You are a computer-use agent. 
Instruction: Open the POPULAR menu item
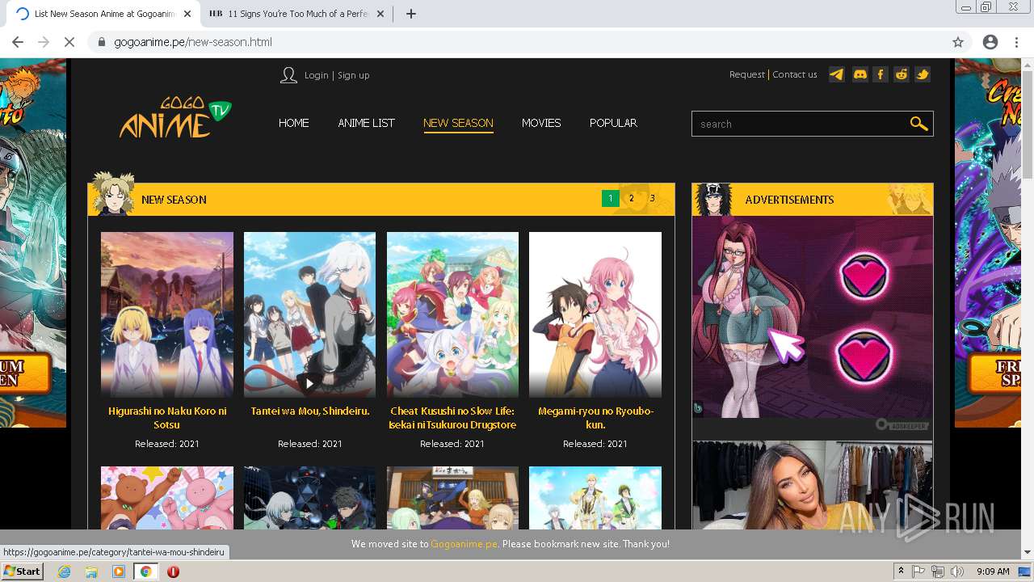pyautogui.click(x=613, y=123)
